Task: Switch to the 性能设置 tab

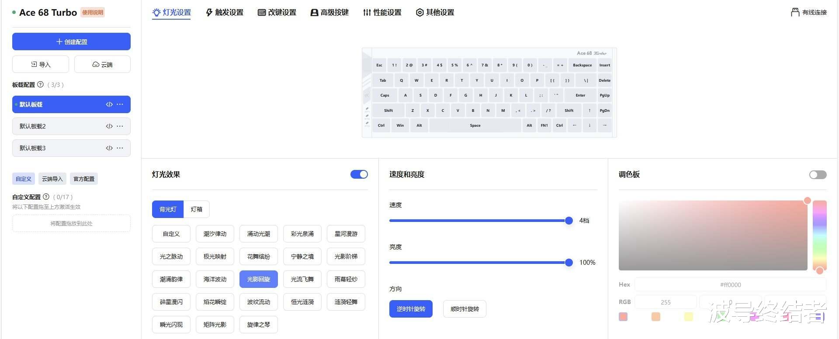Action: pos(382,13)
